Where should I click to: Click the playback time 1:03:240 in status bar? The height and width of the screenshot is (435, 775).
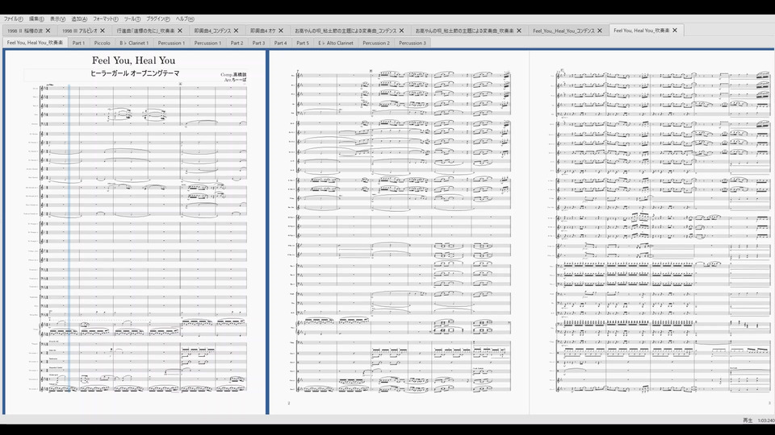pyautogui.click(x=766, y=420)
